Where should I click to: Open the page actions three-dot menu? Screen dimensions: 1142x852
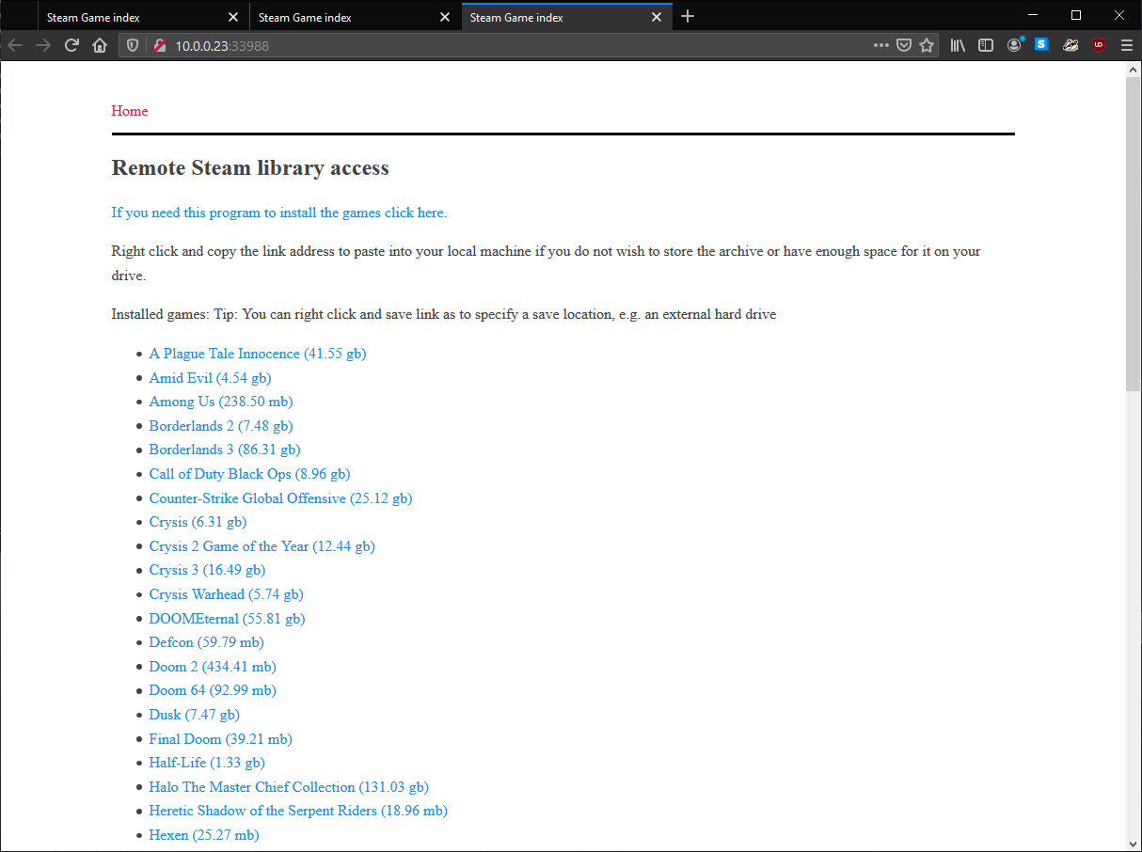coord(880,45)
